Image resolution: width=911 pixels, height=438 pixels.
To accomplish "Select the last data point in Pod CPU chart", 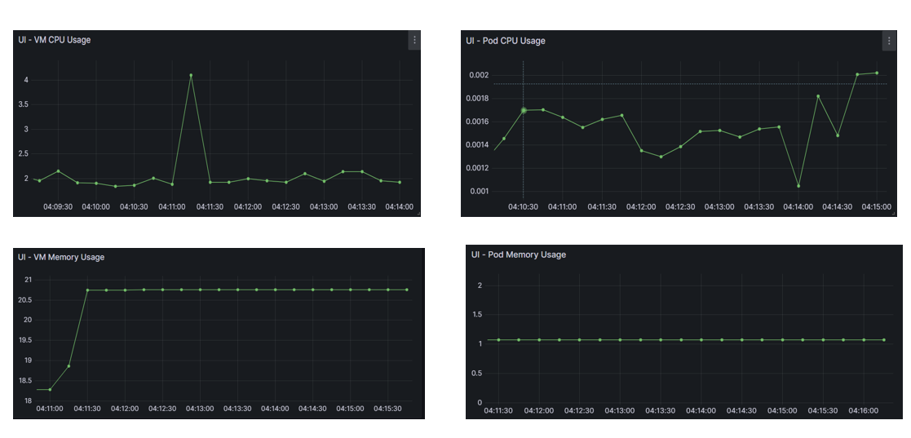I will 877,73.
